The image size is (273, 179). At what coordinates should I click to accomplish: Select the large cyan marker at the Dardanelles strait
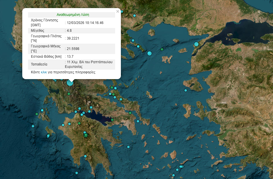[196, 44]
